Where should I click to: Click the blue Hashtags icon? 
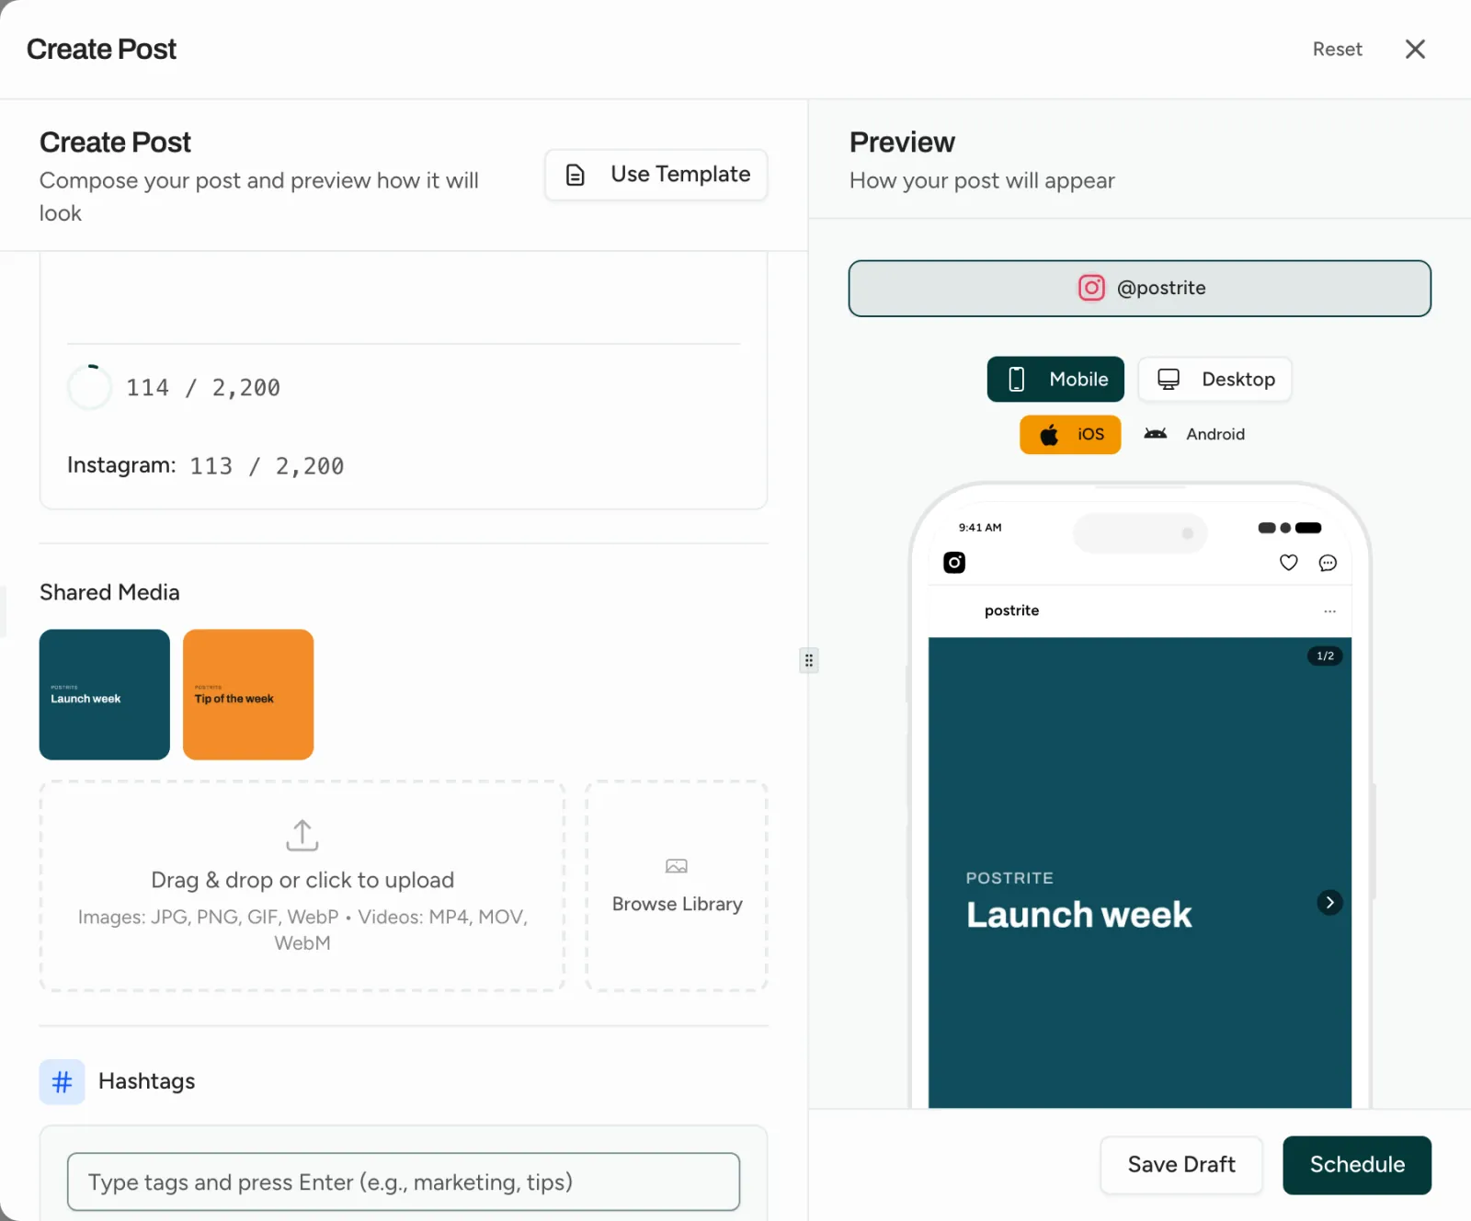click(63, 1082)
